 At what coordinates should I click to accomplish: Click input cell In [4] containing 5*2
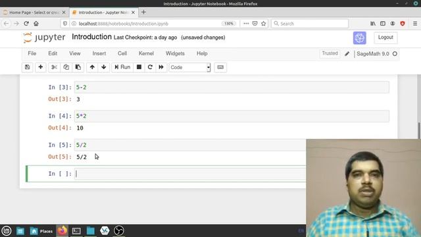click(x=232, y=116)
